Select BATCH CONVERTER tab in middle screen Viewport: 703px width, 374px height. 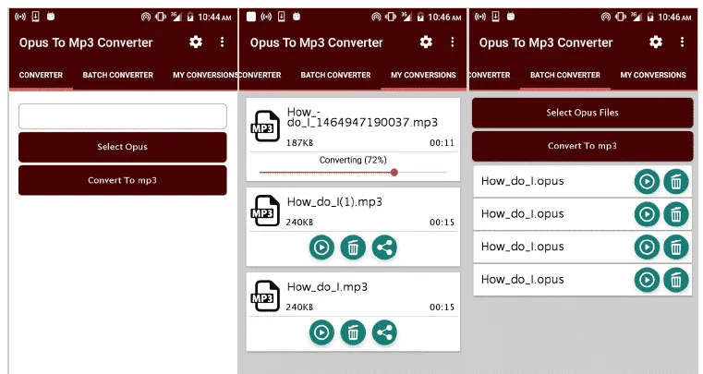click(336, 75)
